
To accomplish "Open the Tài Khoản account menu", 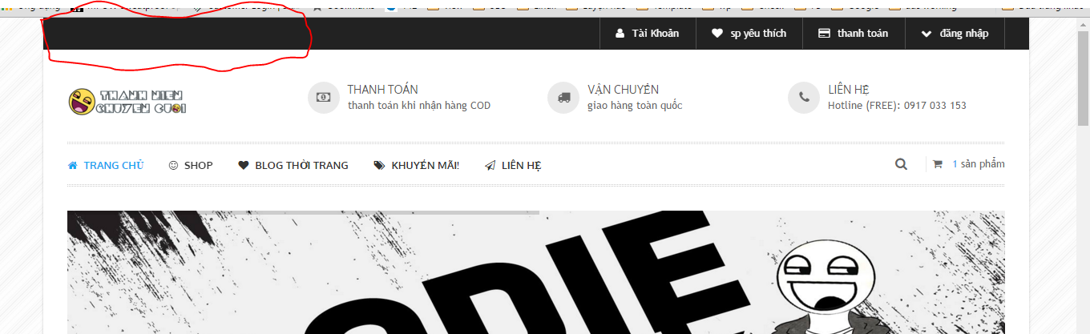I will pos(647,34).
